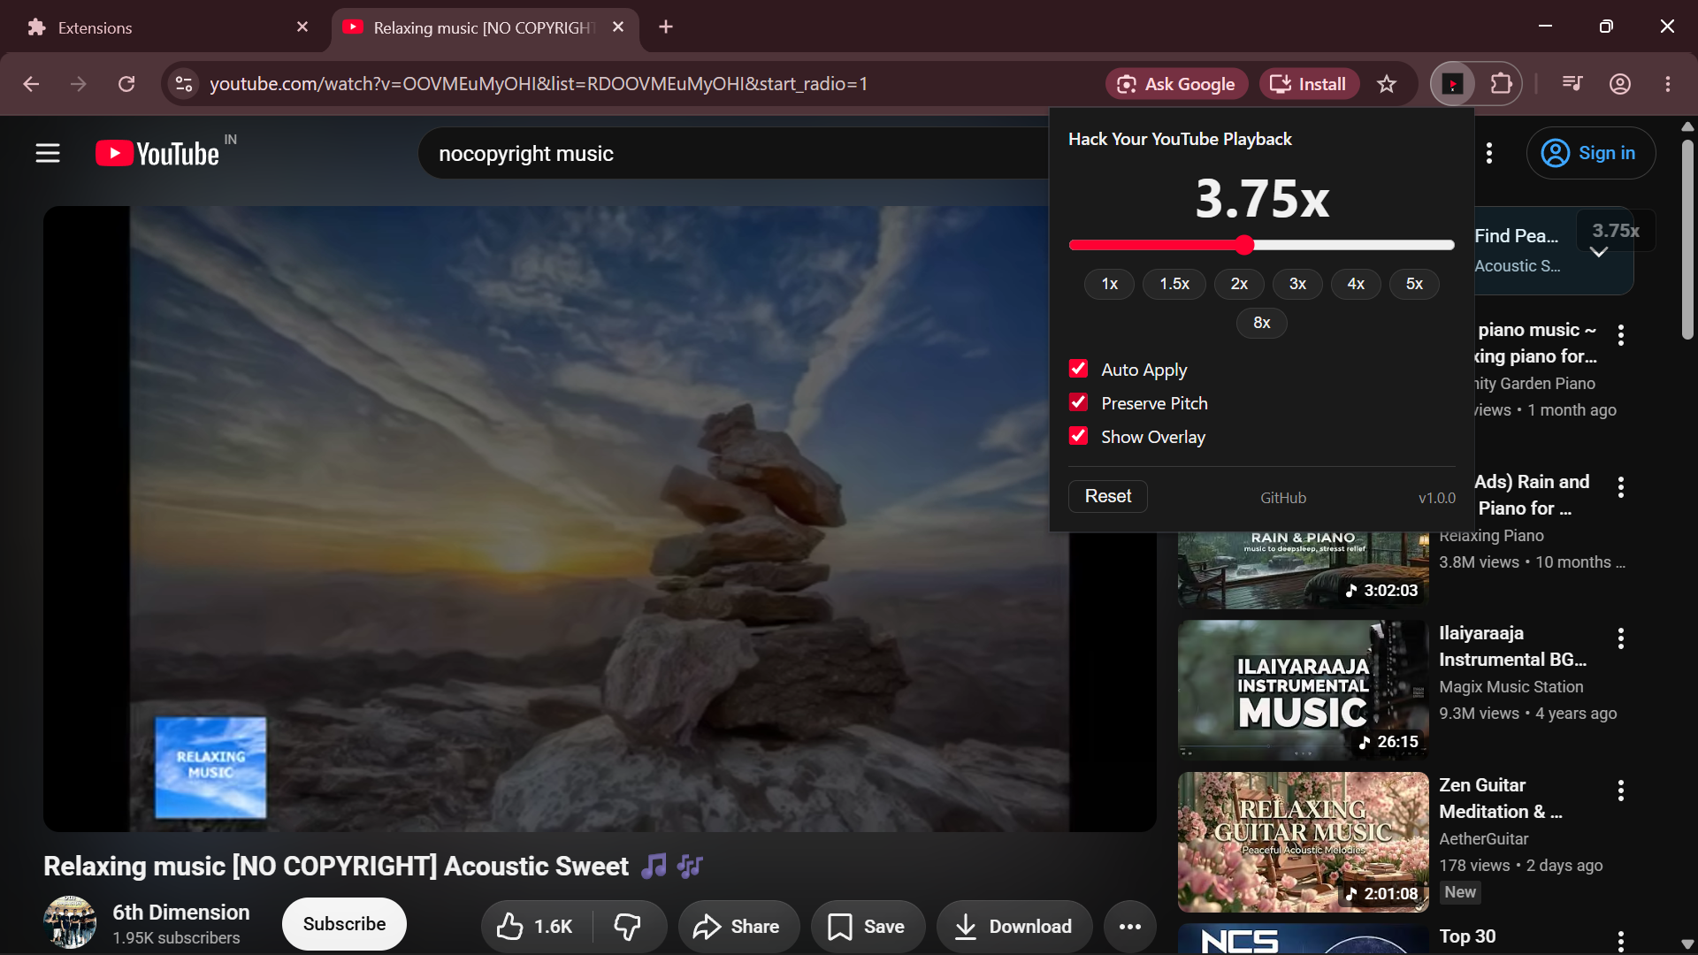
Task: Adjust the playback speed slider handle
Action: click(x=1244, y=245)
